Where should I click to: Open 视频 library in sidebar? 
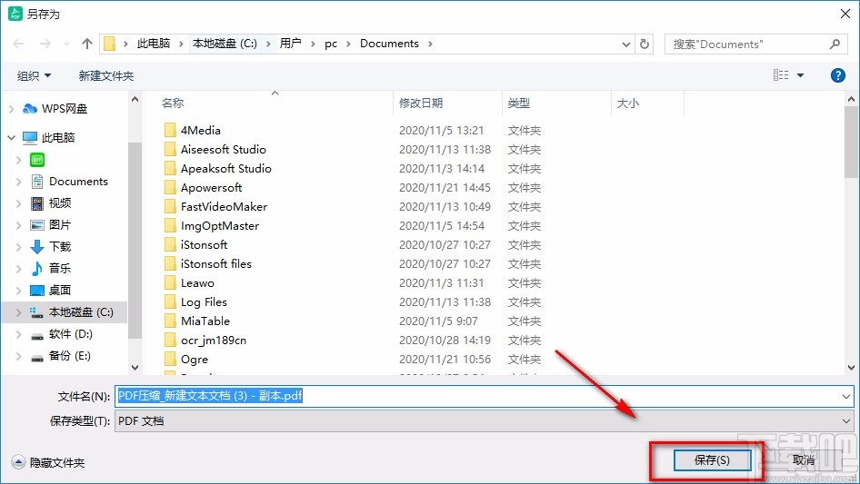60,203
